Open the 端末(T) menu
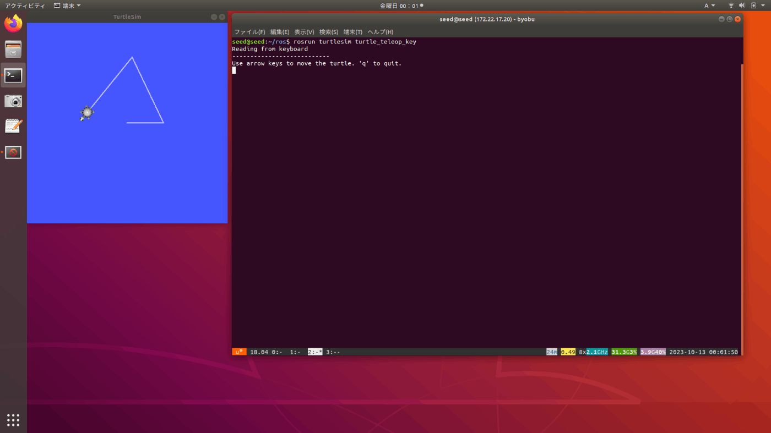The width and height of the screenshot is (771, 433). [x=353, y=32]
